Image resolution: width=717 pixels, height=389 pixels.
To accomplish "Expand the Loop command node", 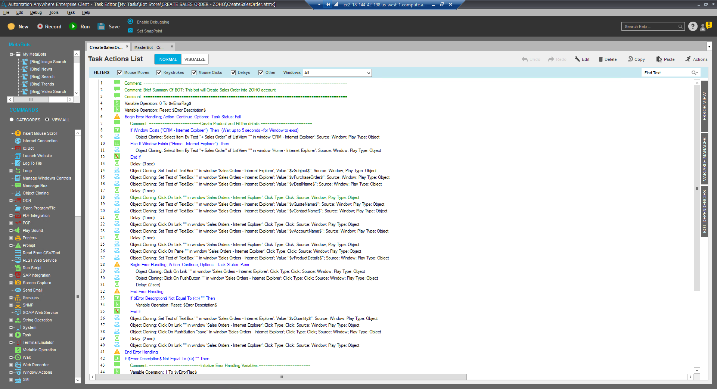I will click(x=11, y=171).
